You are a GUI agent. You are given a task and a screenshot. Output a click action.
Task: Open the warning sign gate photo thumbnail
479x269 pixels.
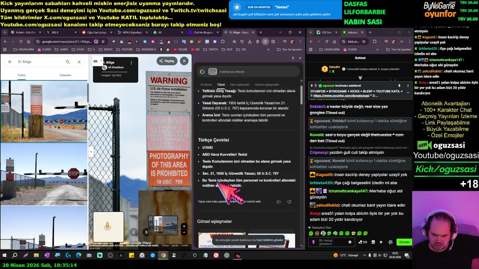44,111
